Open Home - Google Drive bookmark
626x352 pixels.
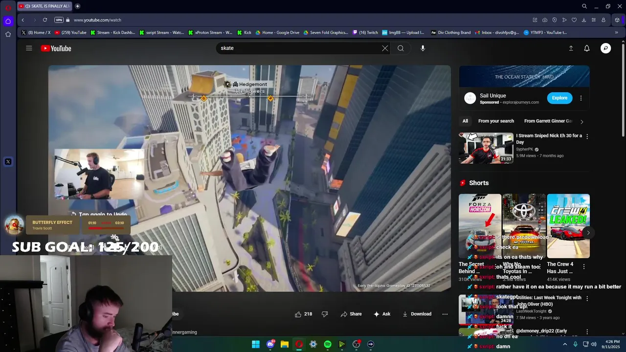tap(277, 33)
